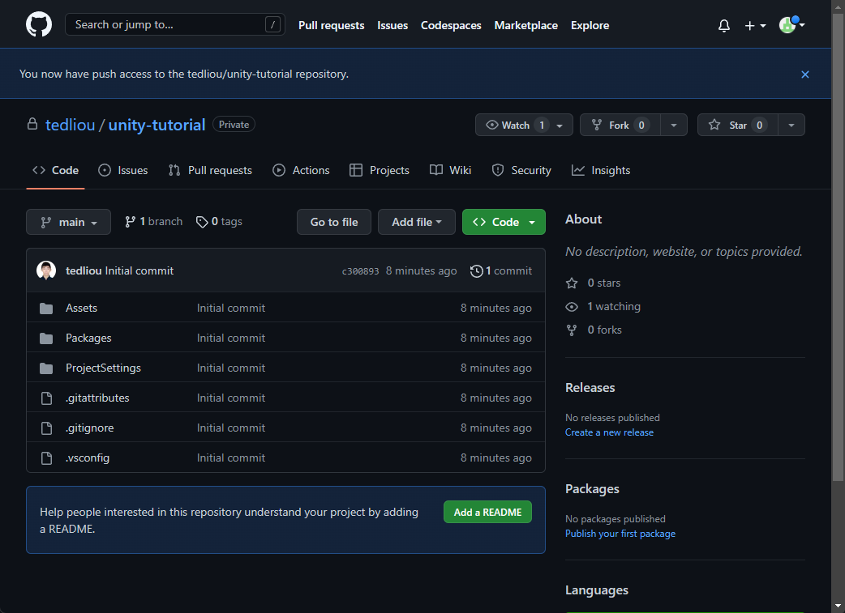Open the Security tab
The image size is (845, 613).
pos(521,170)
